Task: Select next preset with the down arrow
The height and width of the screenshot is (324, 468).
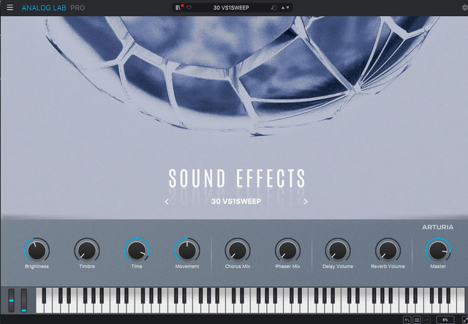Action: click(x=287, y=7)
